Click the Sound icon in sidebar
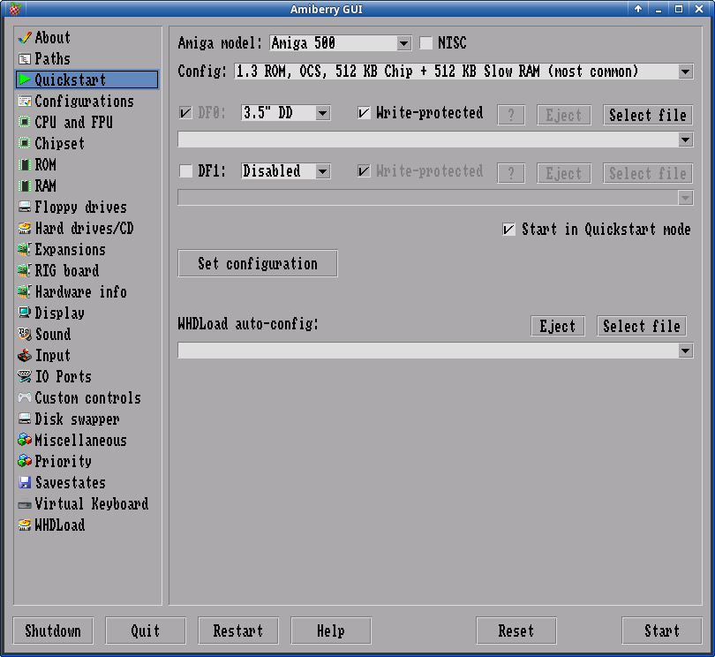Image resolution: width=715 pixels, height=657 pixels. pos(25,334)
